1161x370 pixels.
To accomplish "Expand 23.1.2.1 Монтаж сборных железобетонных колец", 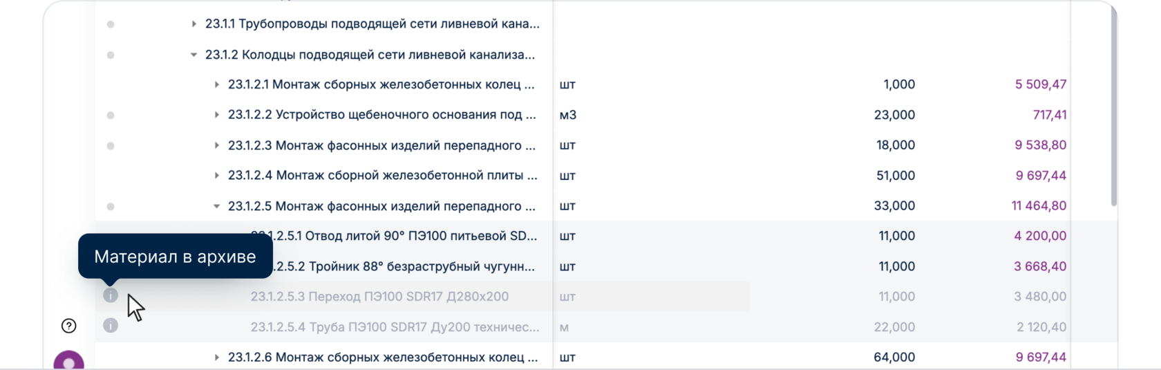I will [217, 85].
